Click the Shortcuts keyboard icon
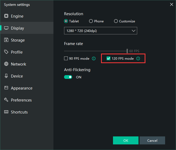 [6, 112]
